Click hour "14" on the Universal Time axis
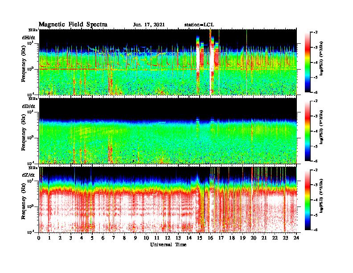This screenshot has width=353, height=273. click(189, 238)
